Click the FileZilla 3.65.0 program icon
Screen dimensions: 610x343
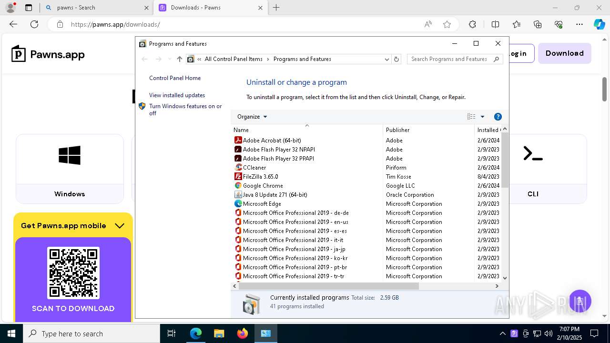tap(238, 177)
